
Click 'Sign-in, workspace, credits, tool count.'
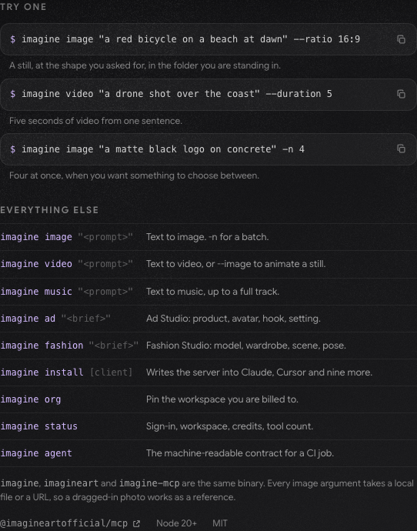pos(229,426)
